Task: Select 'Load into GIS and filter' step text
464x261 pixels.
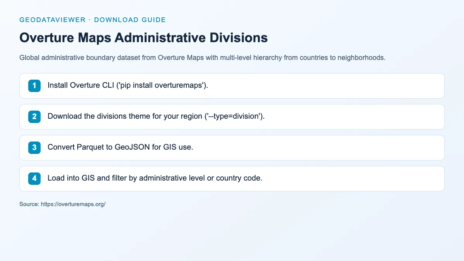Action: coord(155,178)
